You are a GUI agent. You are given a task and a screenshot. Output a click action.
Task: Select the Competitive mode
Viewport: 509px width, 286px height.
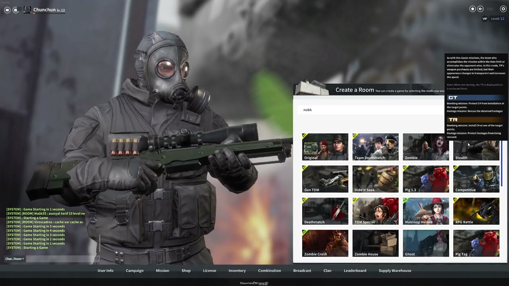(476, 179)
